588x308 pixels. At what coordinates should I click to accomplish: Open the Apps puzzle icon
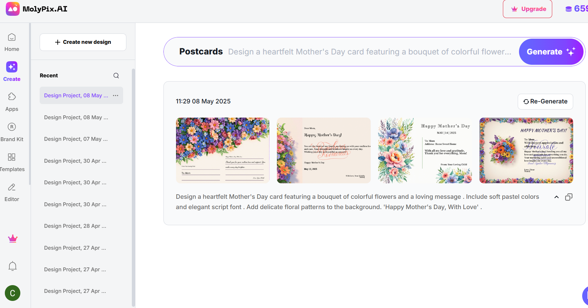point(12,97)
